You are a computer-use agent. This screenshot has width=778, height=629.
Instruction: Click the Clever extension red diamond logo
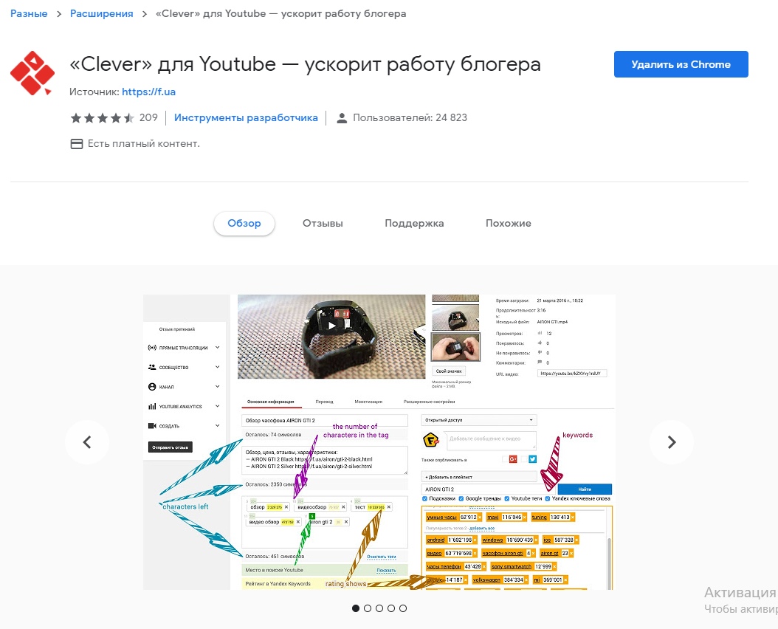pyautogui.click(x=32, y=73)
